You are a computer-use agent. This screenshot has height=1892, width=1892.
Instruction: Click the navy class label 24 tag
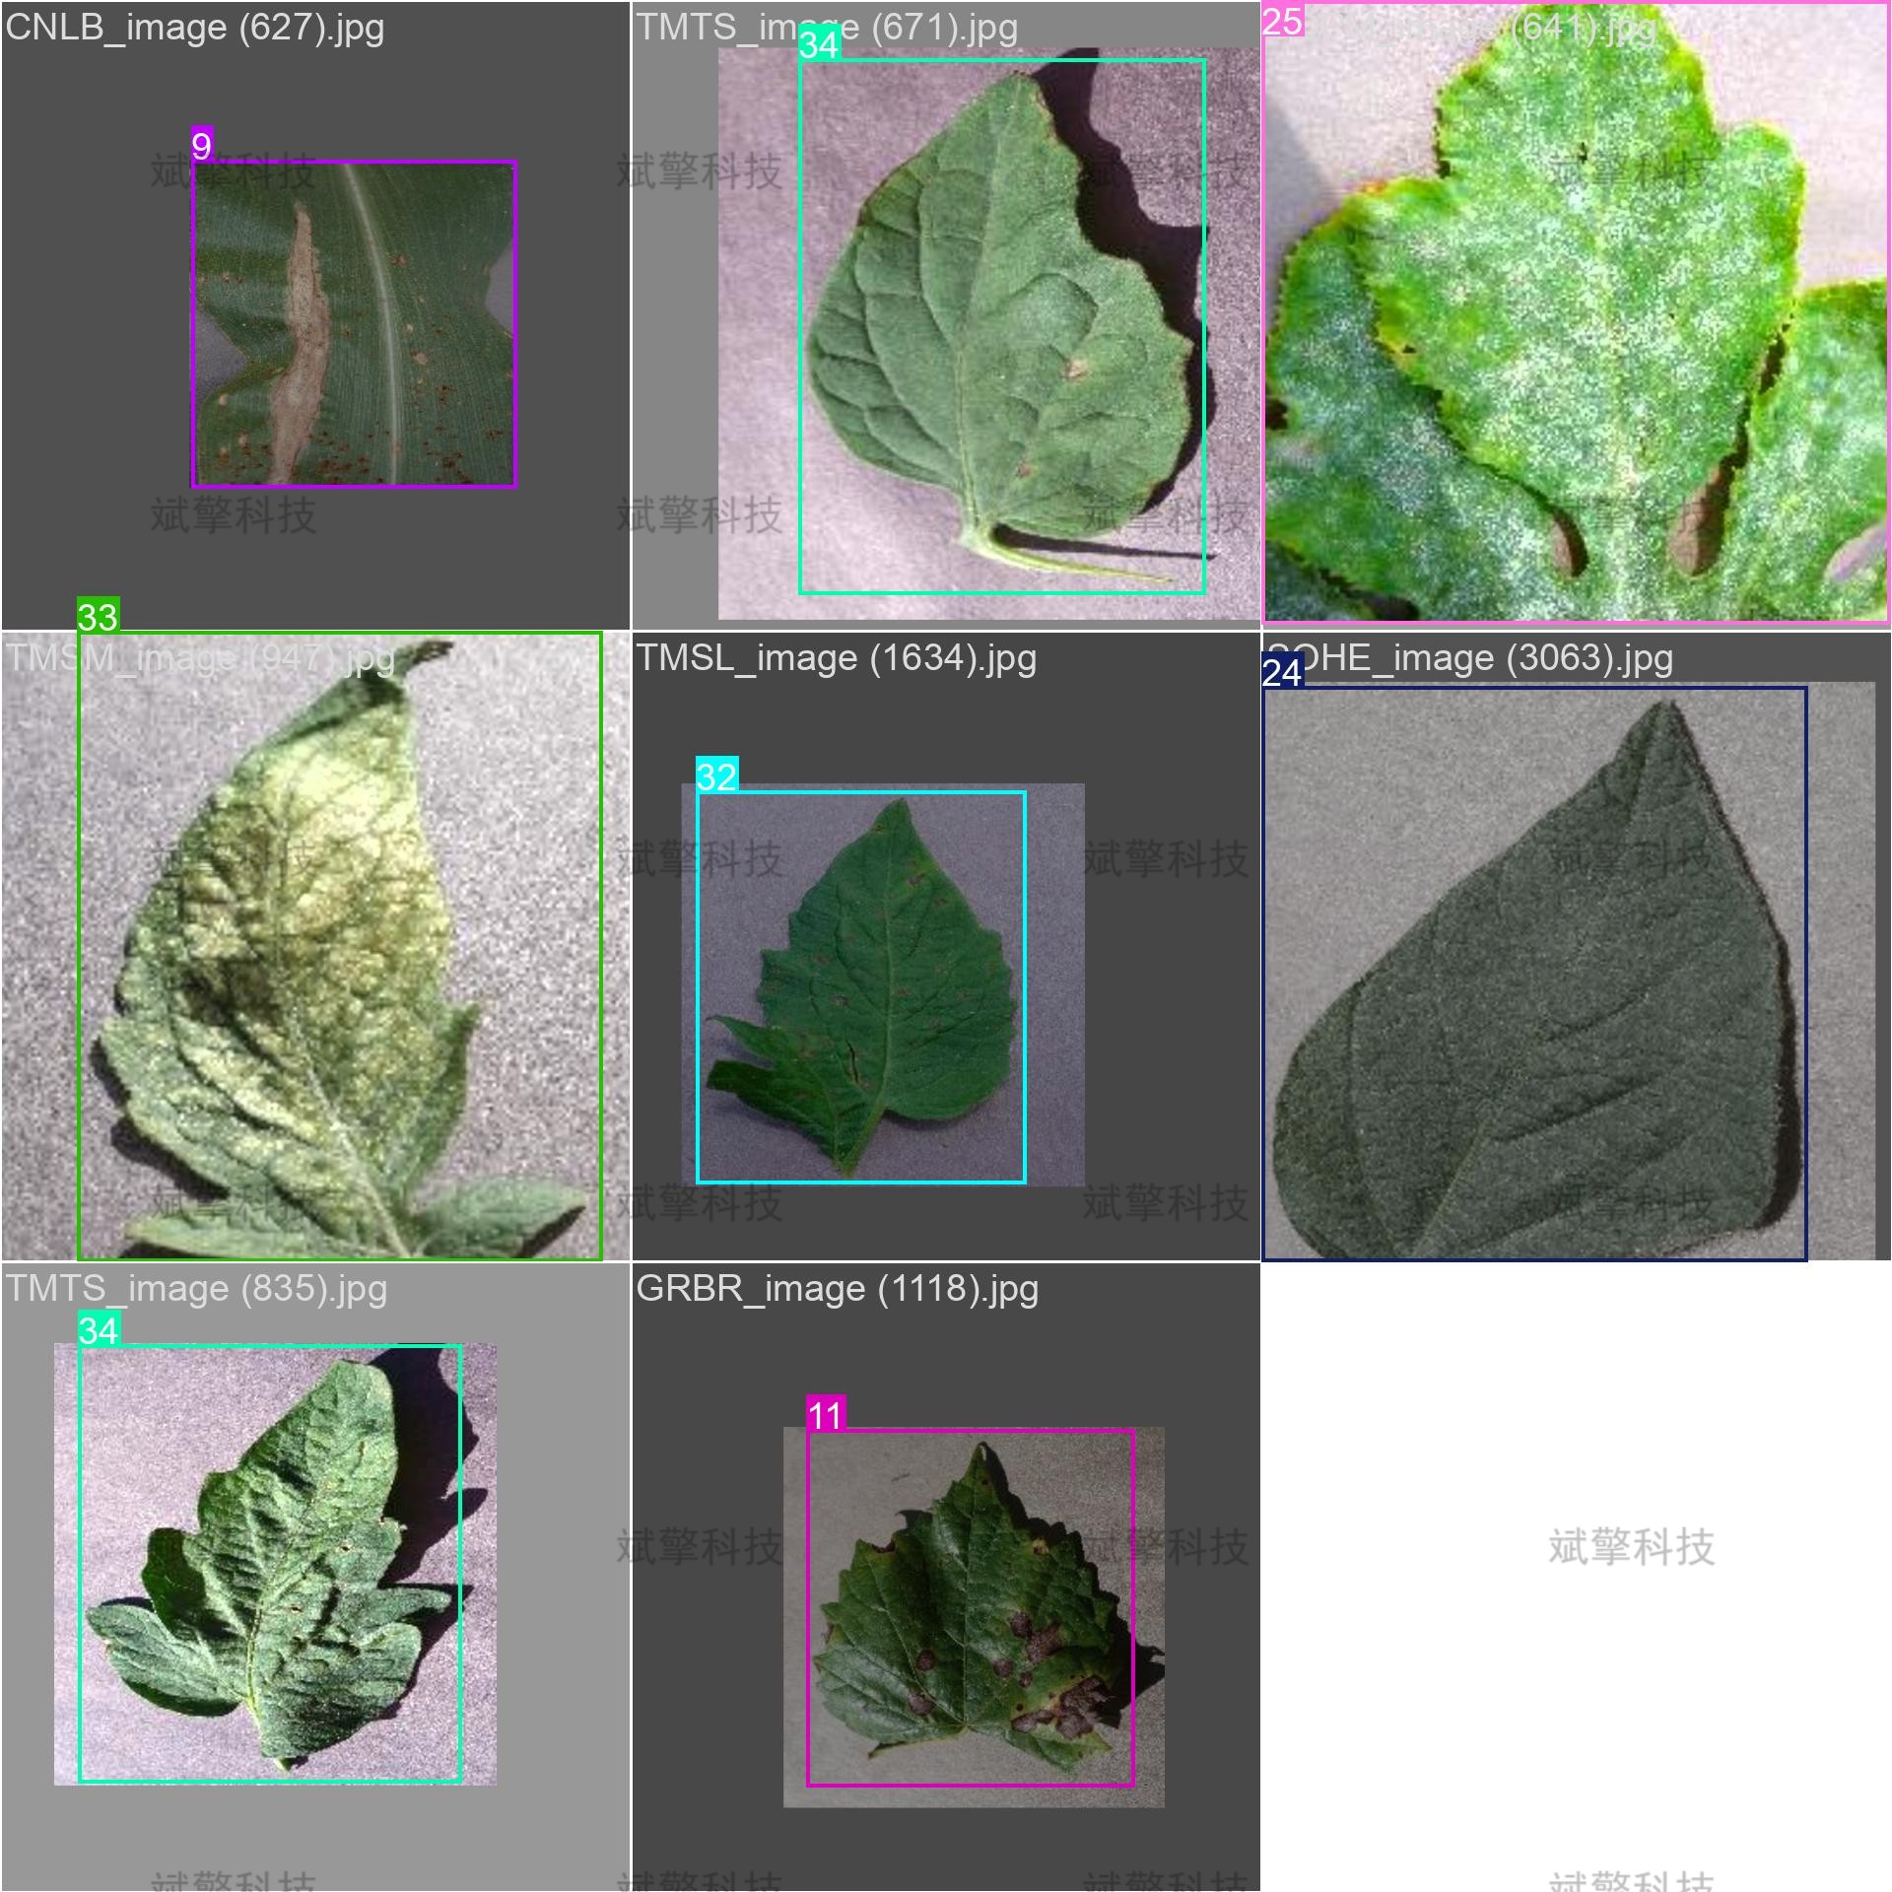click(x=1282, y=672)
